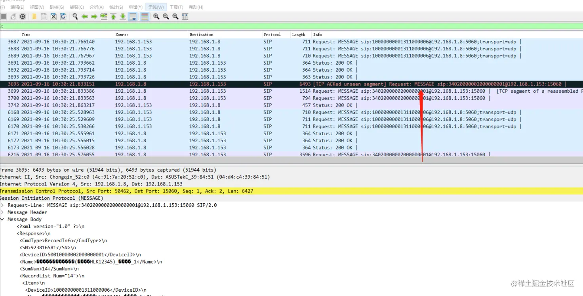This screenshot has width=583, height=296.
Task: Sort by Destination column header
Action: [x=225, y=34]
